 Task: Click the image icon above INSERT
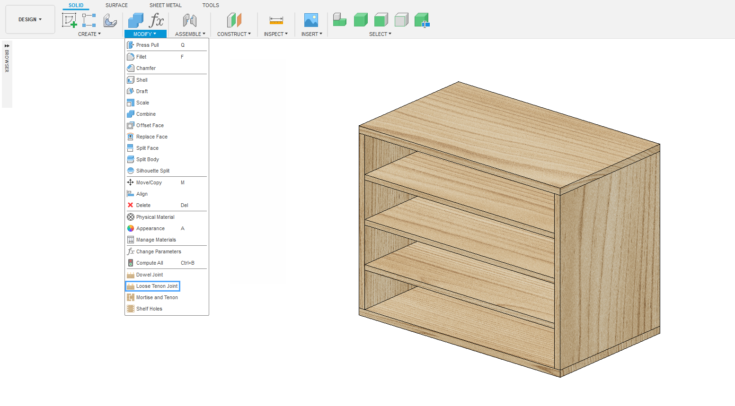pyautogui.click(x=311, y=20)
